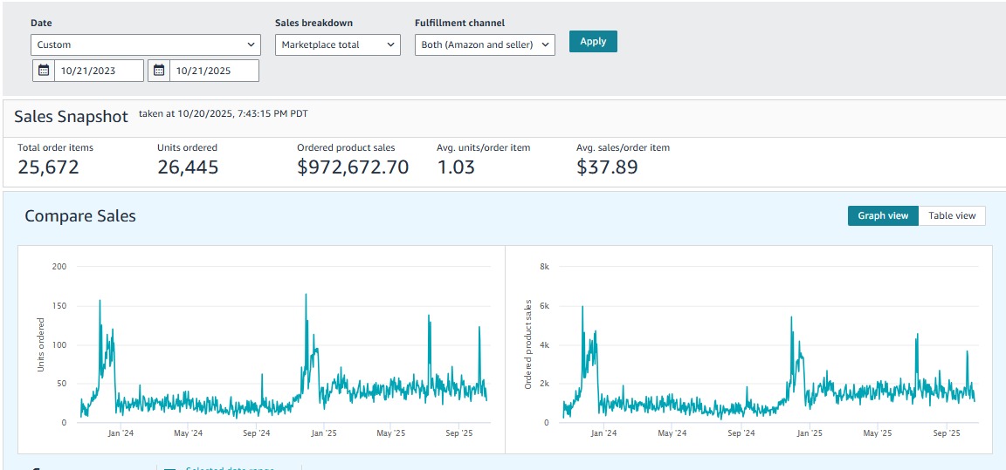The width and height of the screenshot is (1006, 470).
Task: Expand the Date range dropdown
Action: pyautogui.click(x=146, y=44)
